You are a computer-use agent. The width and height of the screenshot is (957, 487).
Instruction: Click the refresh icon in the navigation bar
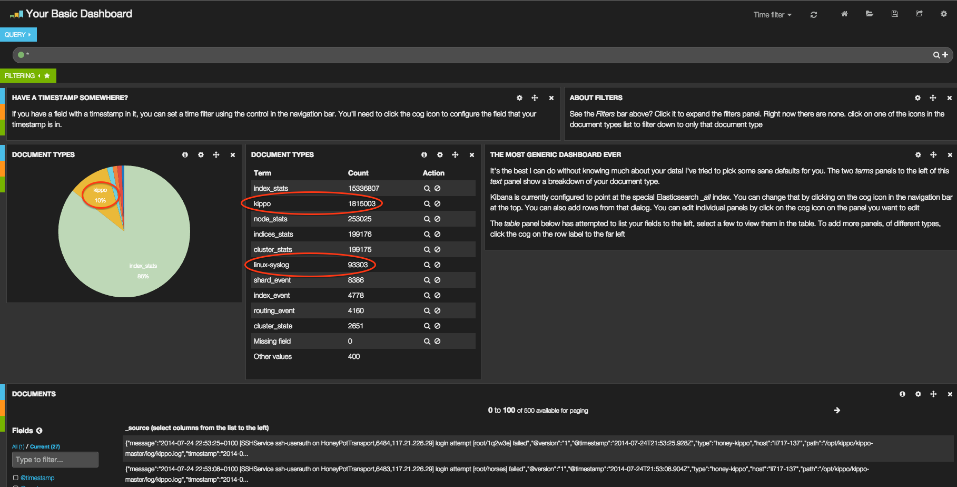click(x=813, y=15)
